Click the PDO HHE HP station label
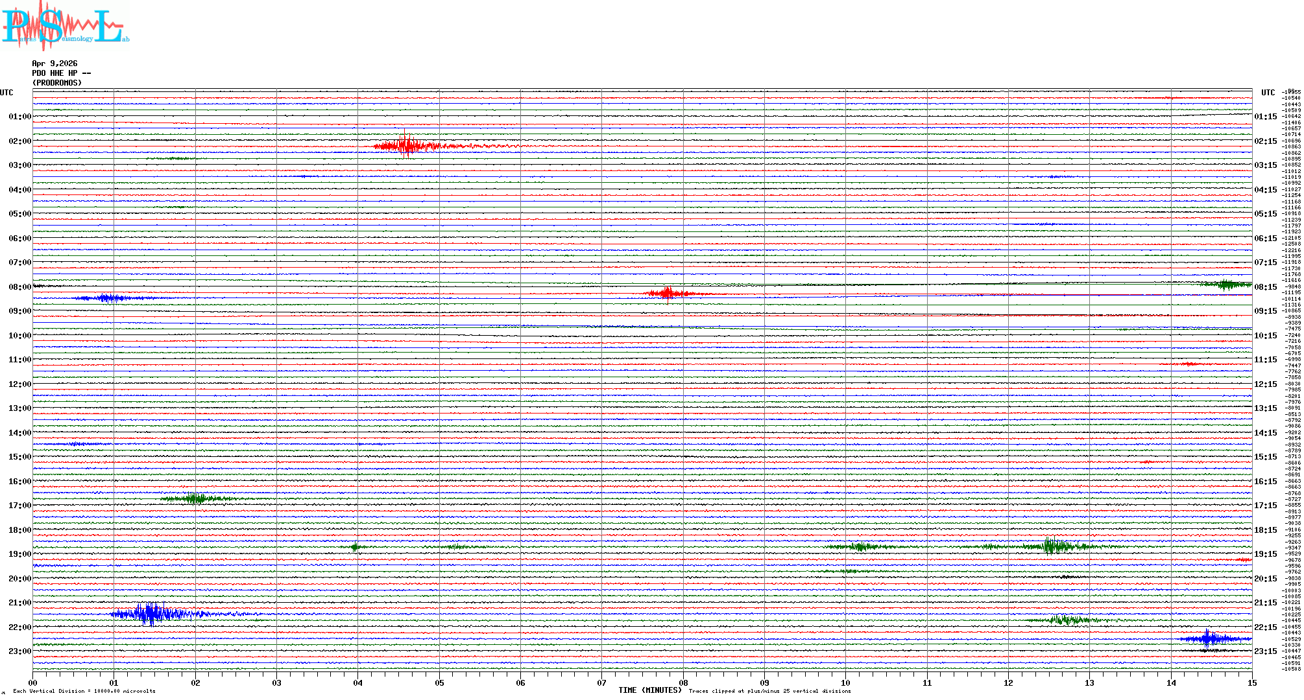Image resolution: width=1304 pixels, height=700 pixels. click(x=61, y=73)
